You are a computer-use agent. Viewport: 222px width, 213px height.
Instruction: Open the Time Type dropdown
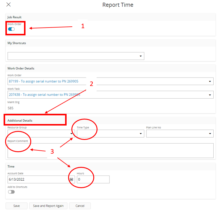[110, 134]
